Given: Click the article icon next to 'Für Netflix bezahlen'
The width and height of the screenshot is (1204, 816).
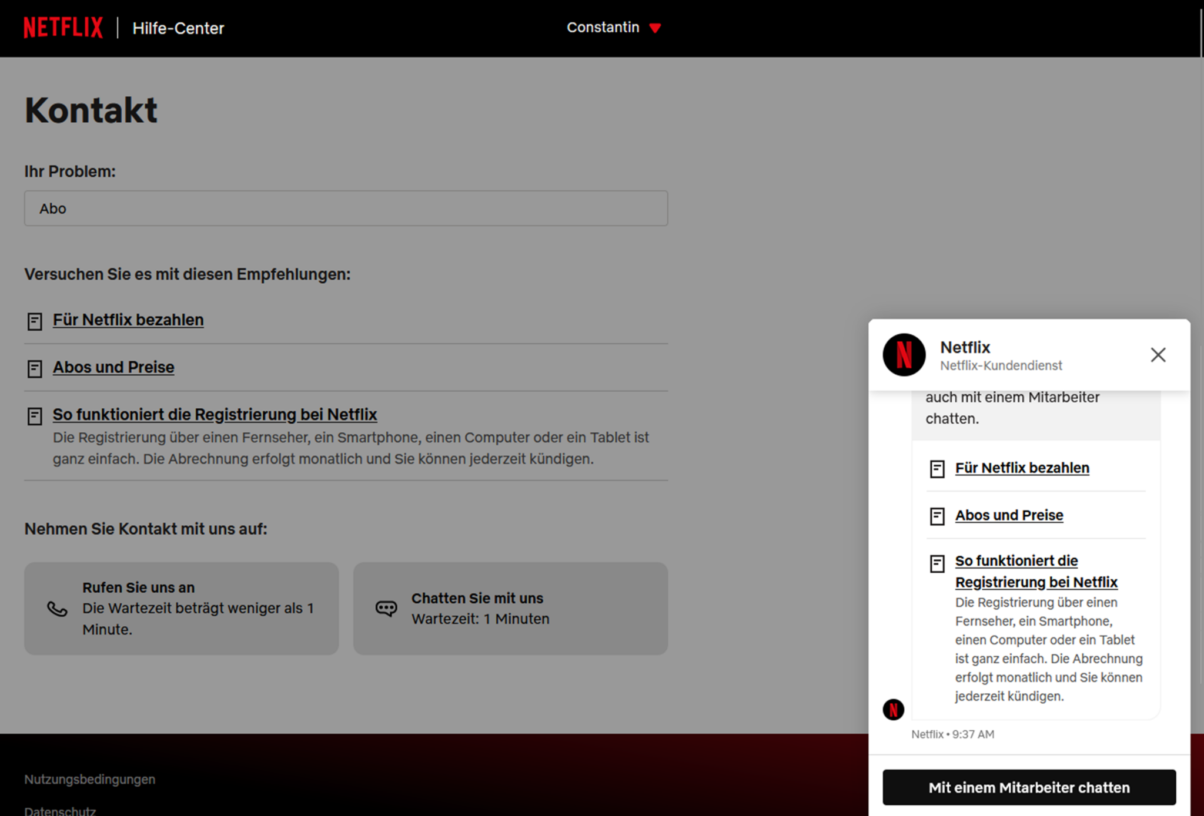Looking at the screenshot, I should 35,321.
